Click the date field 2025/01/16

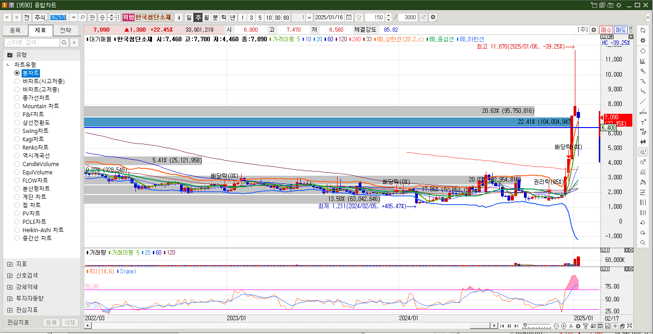329,17
